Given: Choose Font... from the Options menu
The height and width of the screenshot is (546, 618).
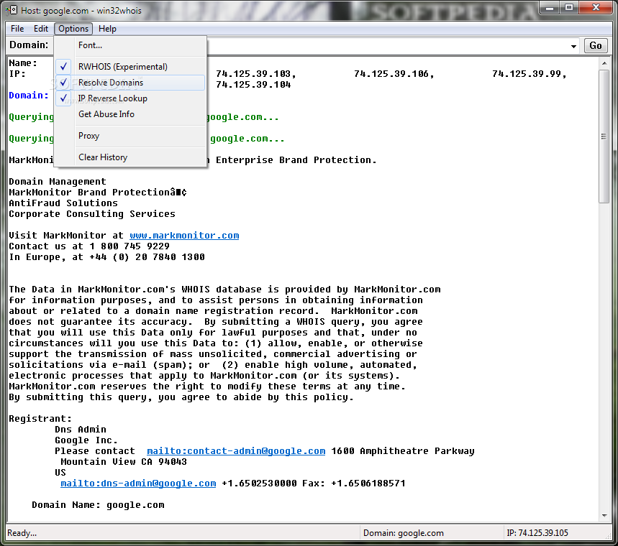Looking at the screenshot, I should [x=130, y=45].
